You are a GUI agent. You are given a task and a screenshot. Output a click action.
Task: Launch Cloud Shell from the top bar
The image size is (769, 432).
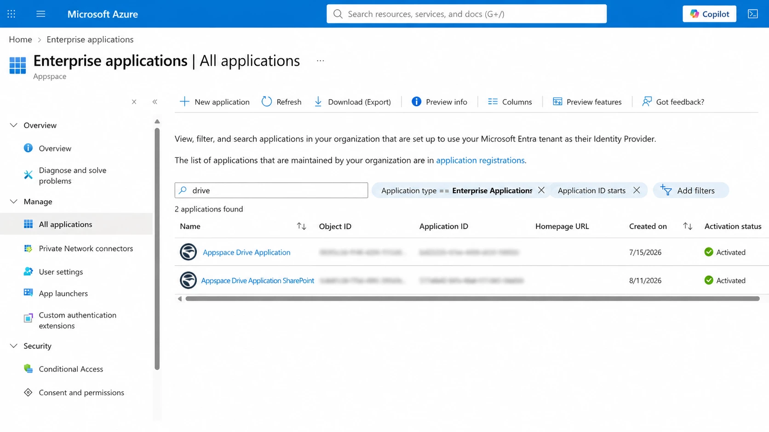click(753, 14)
